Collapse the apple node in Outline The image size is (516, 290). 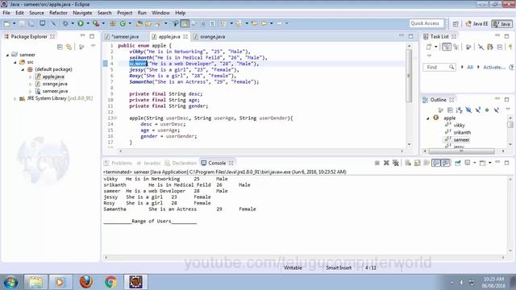(x=428, y=118)
